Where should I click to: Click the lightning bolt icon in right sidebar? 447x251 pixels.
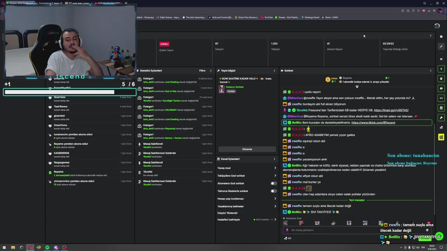click(441, 69)
